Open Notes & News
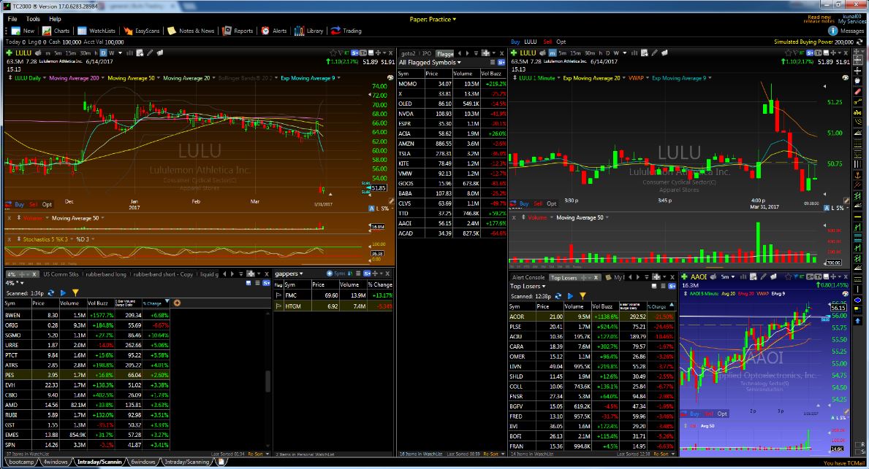 [191, 31]
